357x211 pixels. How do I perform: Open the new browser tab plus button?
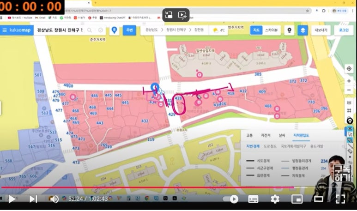point(96,3)
